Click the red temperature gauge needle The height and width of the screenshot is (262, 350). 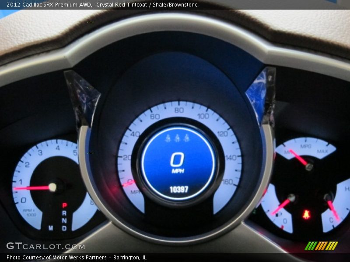click(333, 210)
